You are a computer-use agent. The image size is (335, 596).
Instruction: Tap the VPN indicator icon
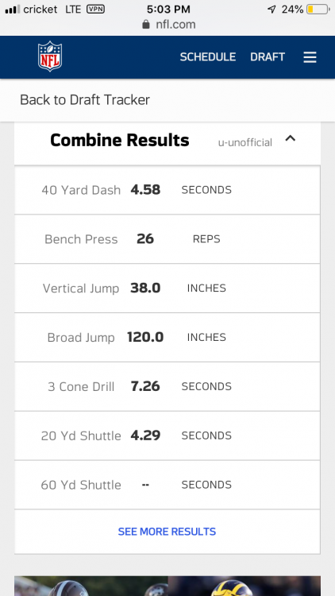click(96, 9)
